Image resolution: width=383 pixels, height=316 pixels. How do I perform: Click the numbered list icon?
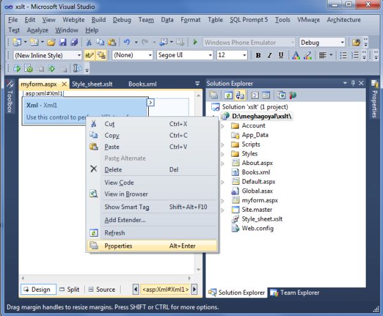[x=355, y=55]
